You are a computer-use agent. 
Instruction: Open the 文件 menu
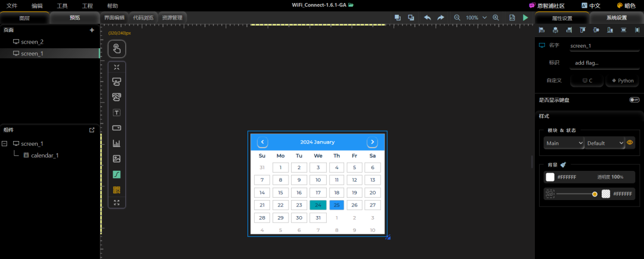[x=11, y=6]
